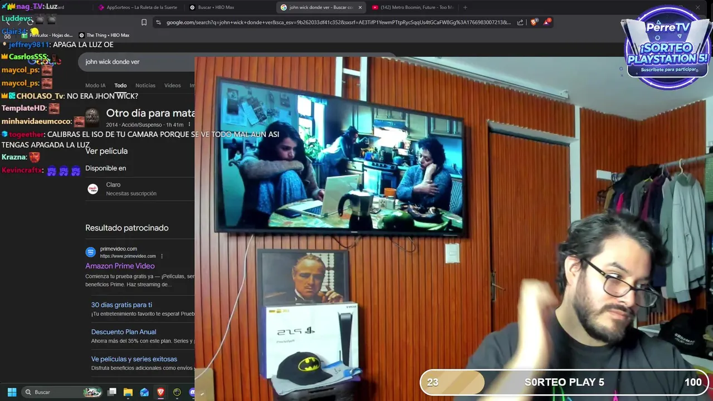
Task: Switch to the Videos search tab
Action: (173, 85)
